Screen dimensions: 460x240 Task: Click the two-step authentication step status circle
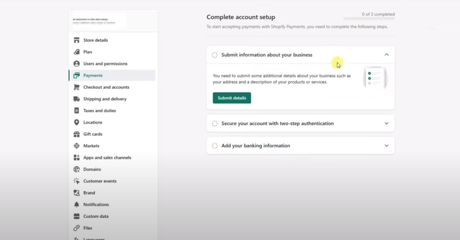click(215, 124)
